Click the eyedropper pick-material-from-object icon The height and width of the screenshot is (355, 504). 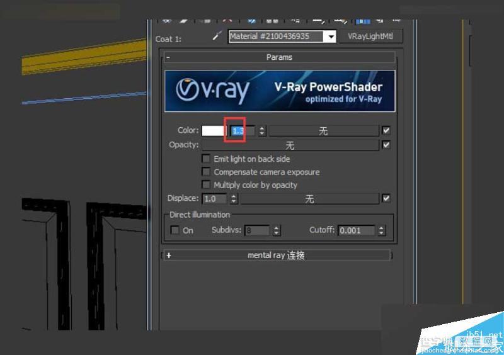217,36
